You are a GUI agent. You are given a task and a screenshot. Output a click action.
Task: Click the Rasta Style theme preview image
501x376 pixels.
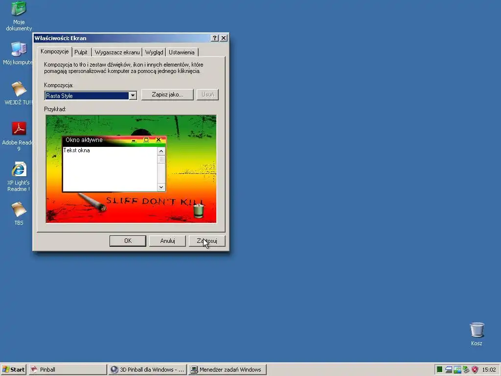point(131,169)
